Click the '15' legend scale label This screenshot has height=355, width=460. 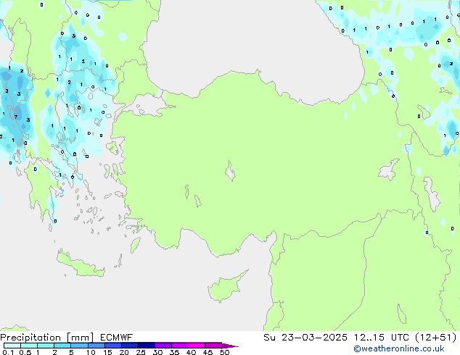pyautogui.click(x=107, y=352)
